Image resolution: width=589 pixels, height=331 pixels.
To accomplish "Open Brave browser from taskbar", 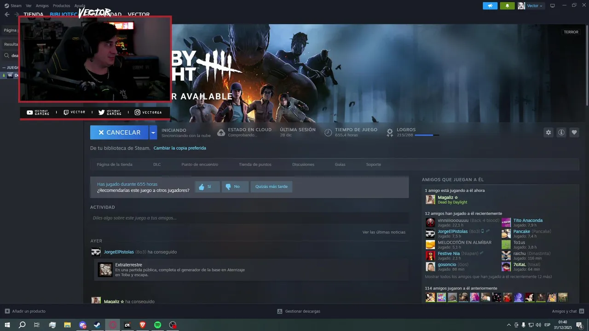I will (x=143, y=325).
